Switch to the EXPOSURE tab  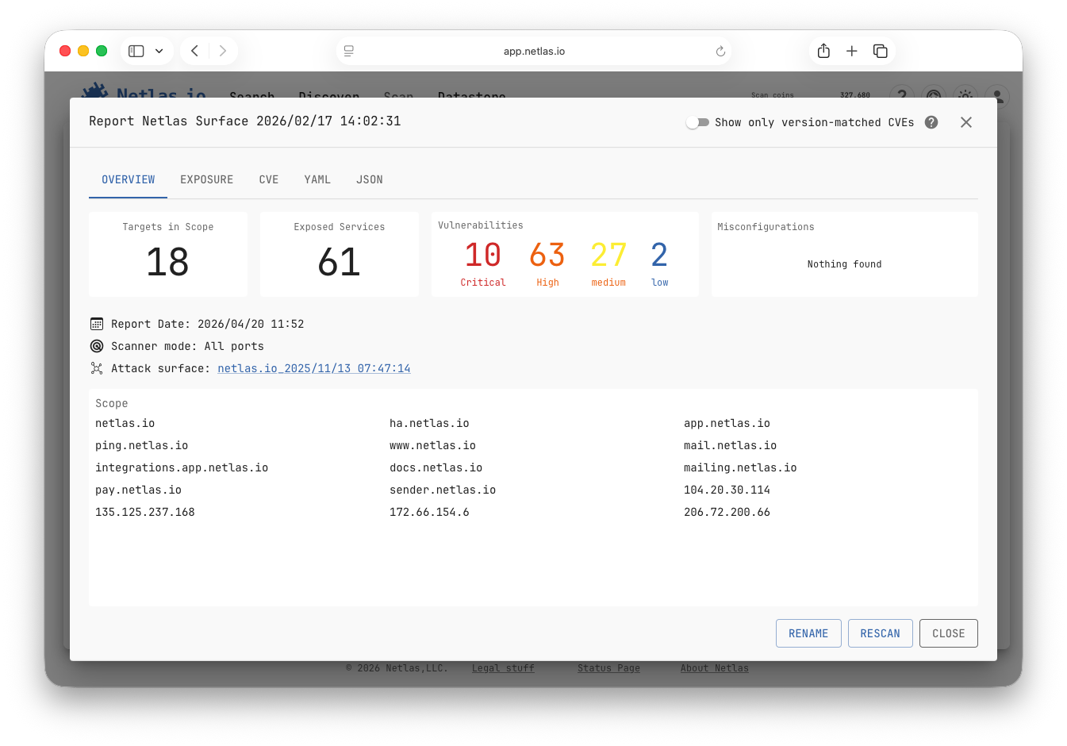[x=206, y=179]
